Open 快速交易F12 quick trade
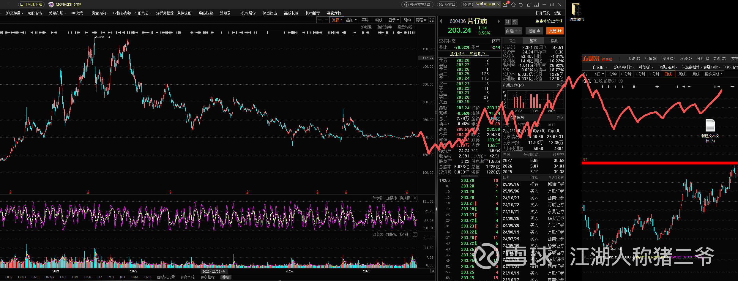The height and width of the screenshot is (281, 738). point(417,4)
